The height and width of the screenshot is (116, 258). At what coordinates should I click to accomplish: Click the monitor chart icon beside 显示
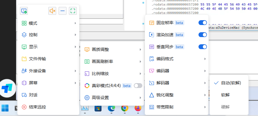point(24,47)
